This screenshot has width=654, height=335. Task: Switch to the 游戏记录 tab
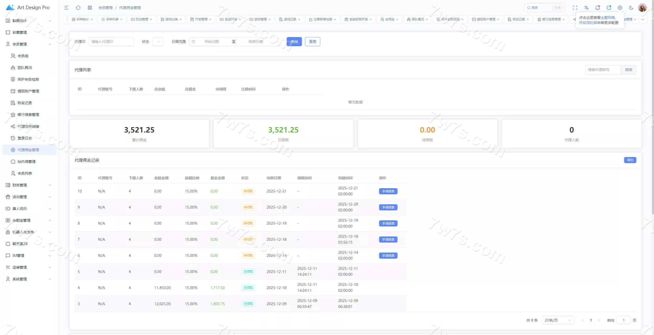click(290, 19)
